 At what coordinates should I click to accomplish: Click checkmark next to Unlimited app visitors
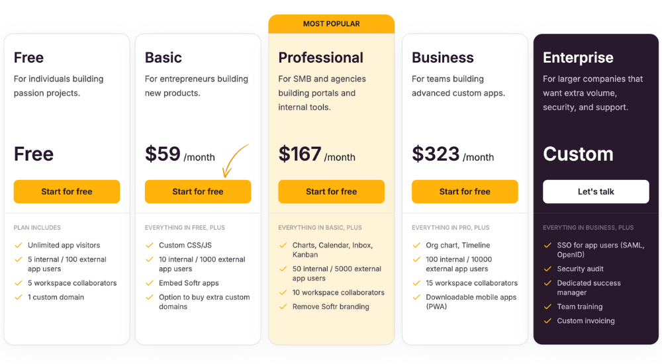(18, 246)
